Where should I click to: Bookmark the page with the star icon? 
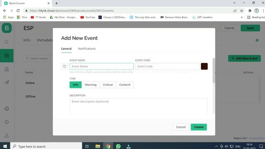(x=241, y=11)
